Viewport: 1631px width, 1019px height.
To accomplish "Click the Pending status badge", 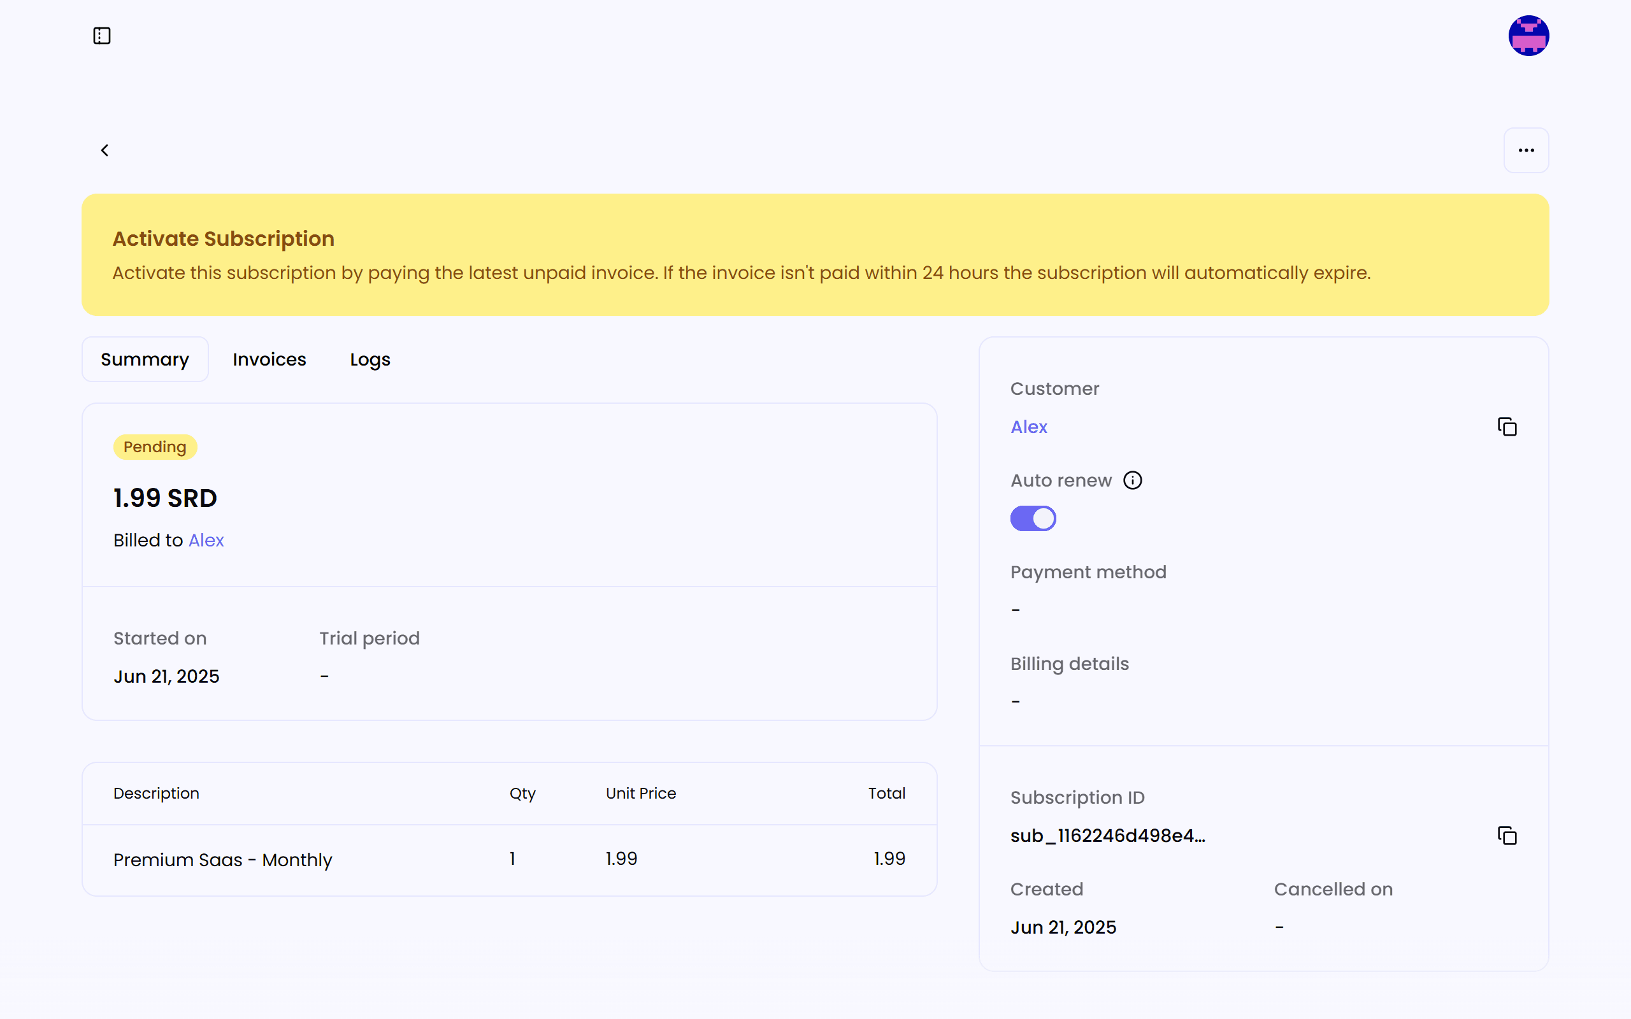I will [154, 446].
